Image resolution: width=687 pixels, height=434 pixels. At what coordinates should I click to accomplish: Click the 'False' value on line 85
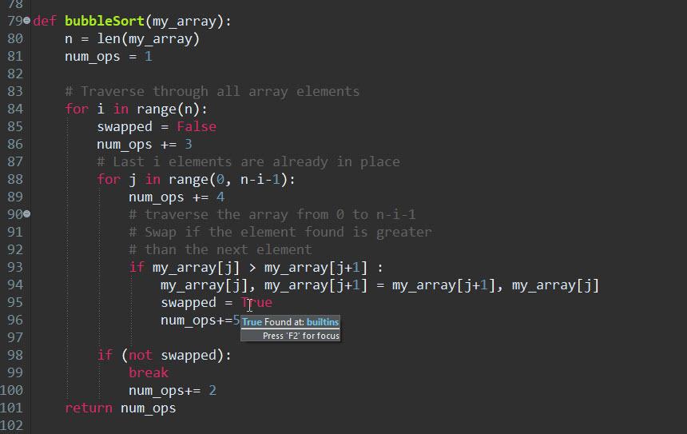(x=197, y=127)
